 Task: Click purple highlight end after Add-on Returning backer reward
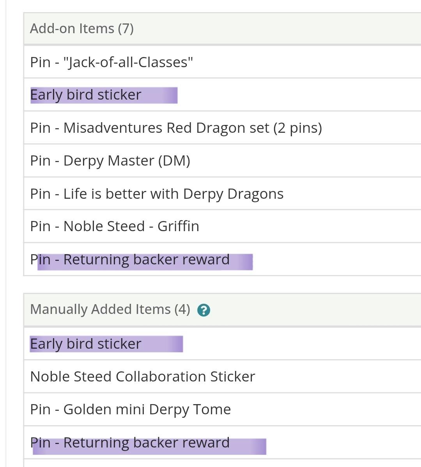pyautogui.click(x=246, y=262)
